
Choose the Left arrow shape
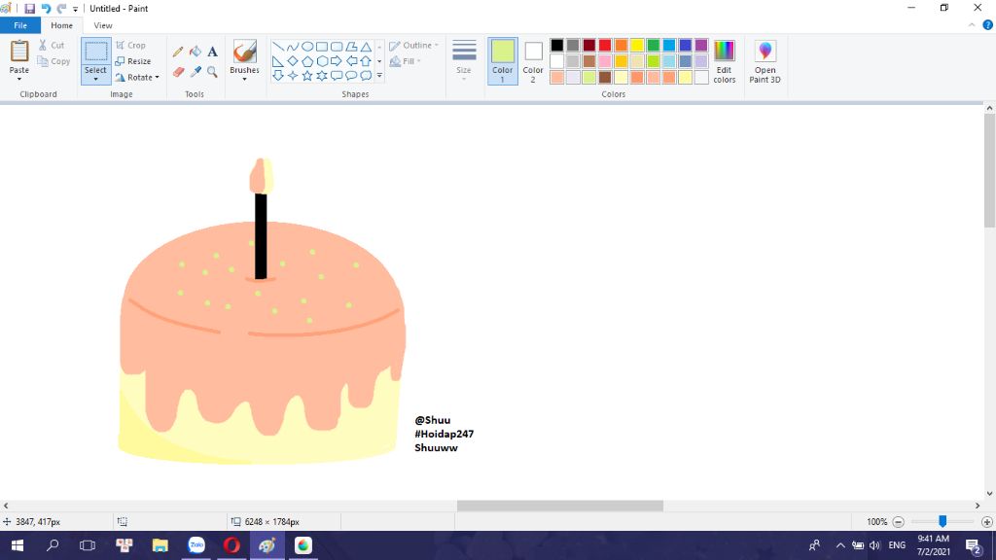point(351,61)
